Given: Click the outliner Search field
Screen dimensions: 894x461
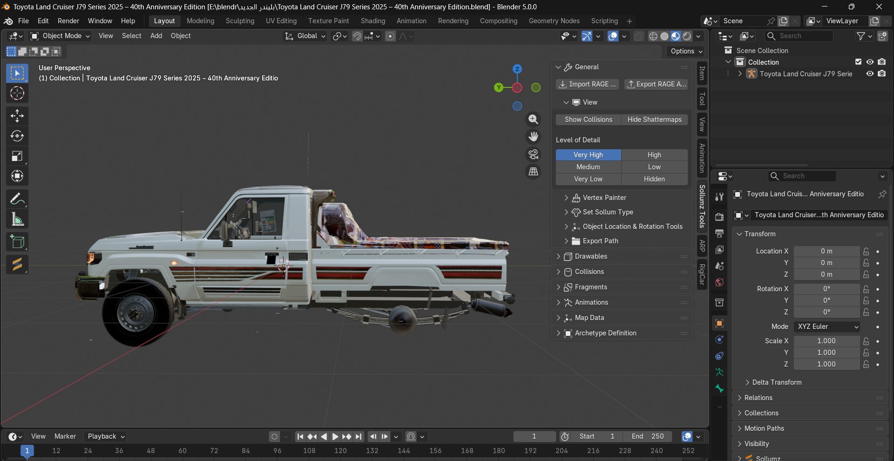Looking at the screenshot, I should (x=799, y=36).
